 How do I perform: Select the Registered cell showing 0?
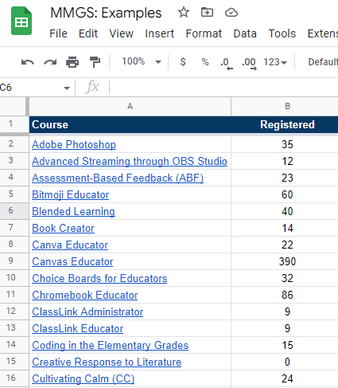(x=285, y=362)
